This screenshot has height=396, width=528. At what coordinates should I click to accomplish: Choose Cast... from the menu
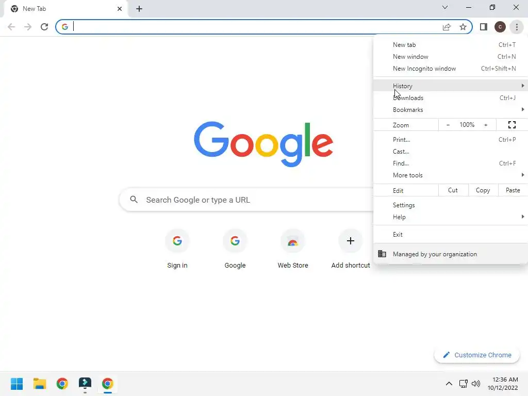point(451,151)
